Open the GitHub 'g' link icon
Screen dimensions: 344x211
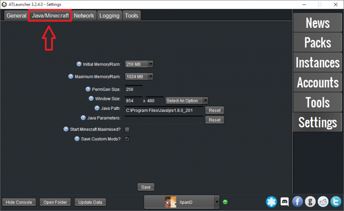pos(310,202)
